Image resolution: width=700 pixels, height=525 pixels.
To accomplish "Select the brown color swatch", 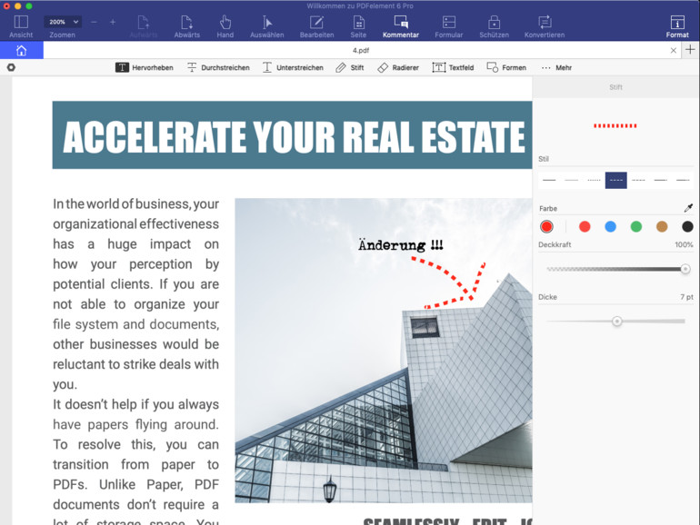I will point(662,226).
